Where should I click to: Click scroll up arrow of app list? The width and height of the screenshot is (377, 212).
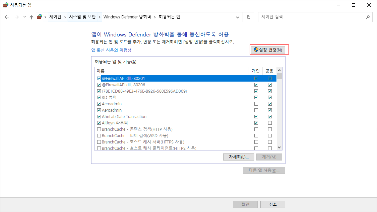(x=279, y=70)
